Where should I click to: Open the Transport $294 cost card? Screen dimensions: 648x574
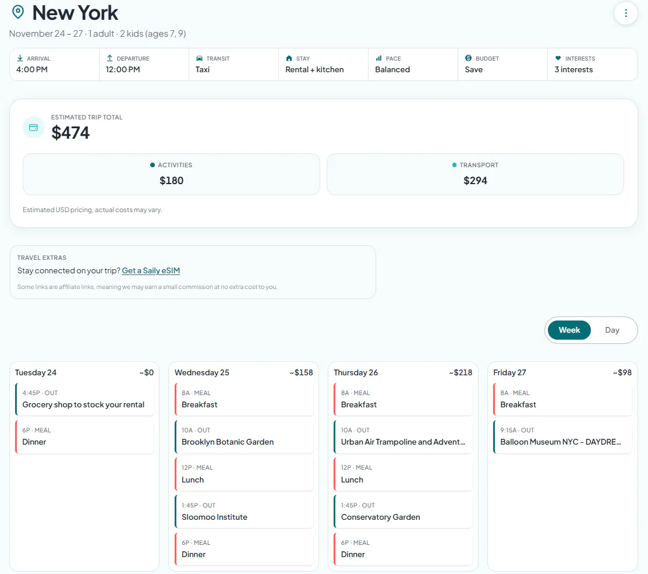(475, 174)
